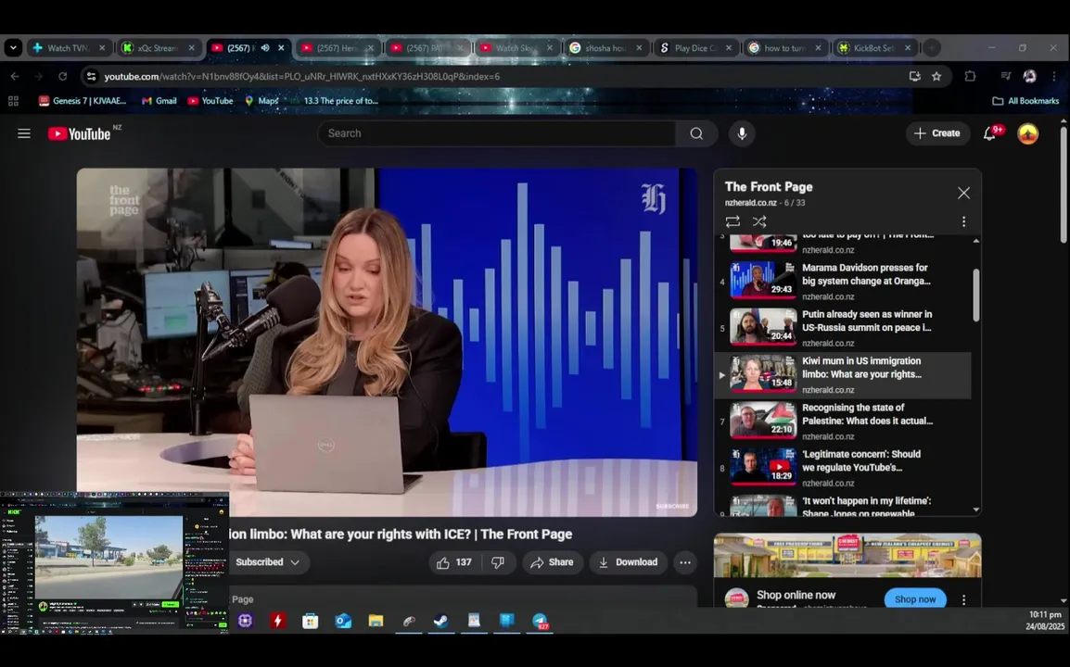Open The Front Page playlist options menu
This screenshot has height=667, width=1070.
click(x=963, y=221)
